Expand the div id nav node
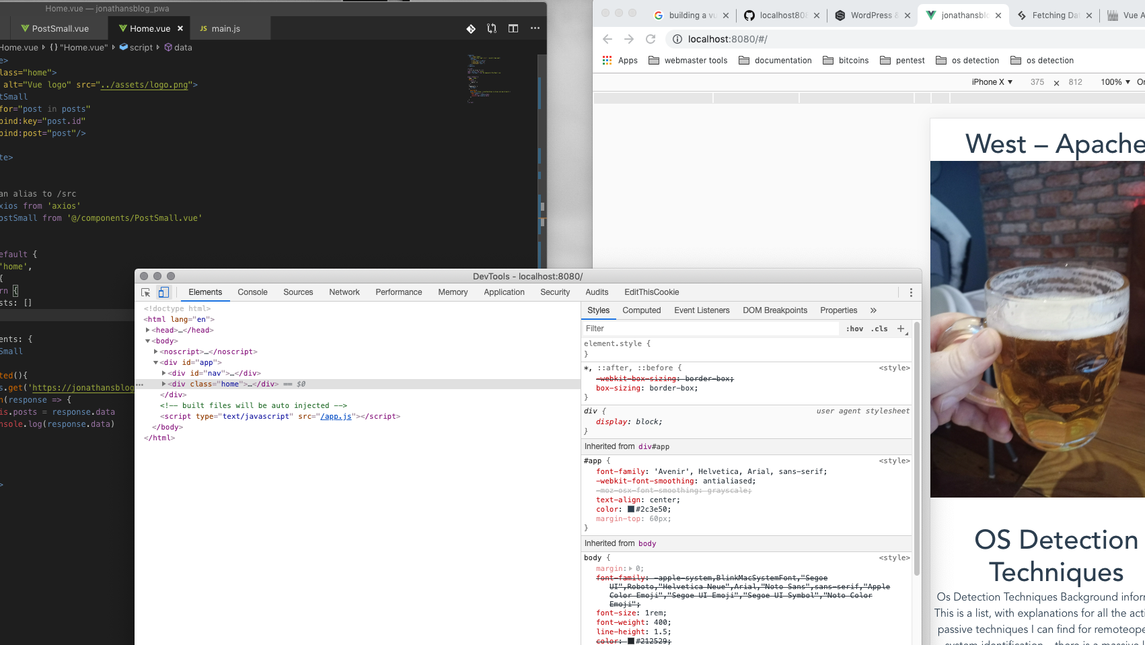Viewport: 1145px width, 645px height. pyautogui.click(x=164, y=373)
